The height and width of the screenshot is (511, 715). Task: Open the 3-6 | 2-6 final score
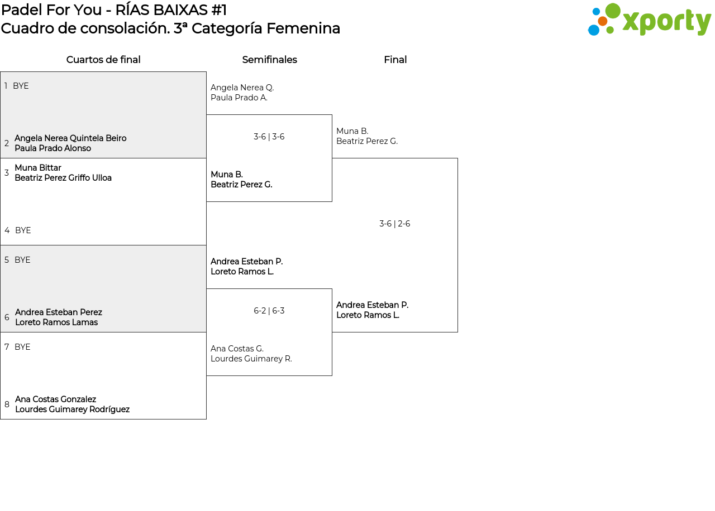395,224
